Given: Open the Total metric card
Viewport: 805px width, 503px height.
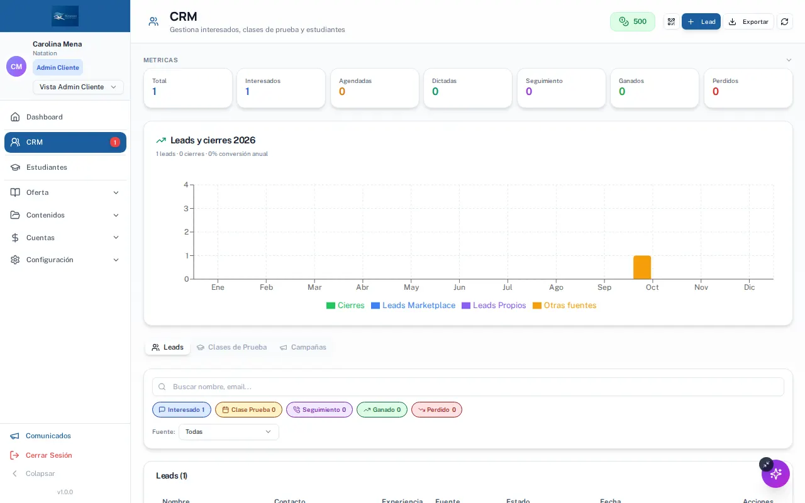Looking at the screenshot, I should (188, 88).
